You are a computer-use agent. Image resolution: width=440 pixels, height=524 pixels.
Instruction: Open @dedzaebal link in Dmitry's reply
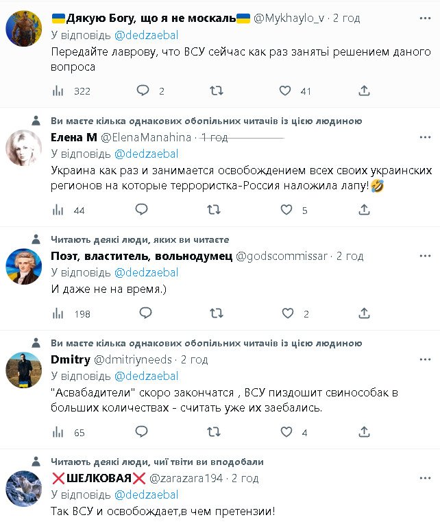click(x=146, y=376)
